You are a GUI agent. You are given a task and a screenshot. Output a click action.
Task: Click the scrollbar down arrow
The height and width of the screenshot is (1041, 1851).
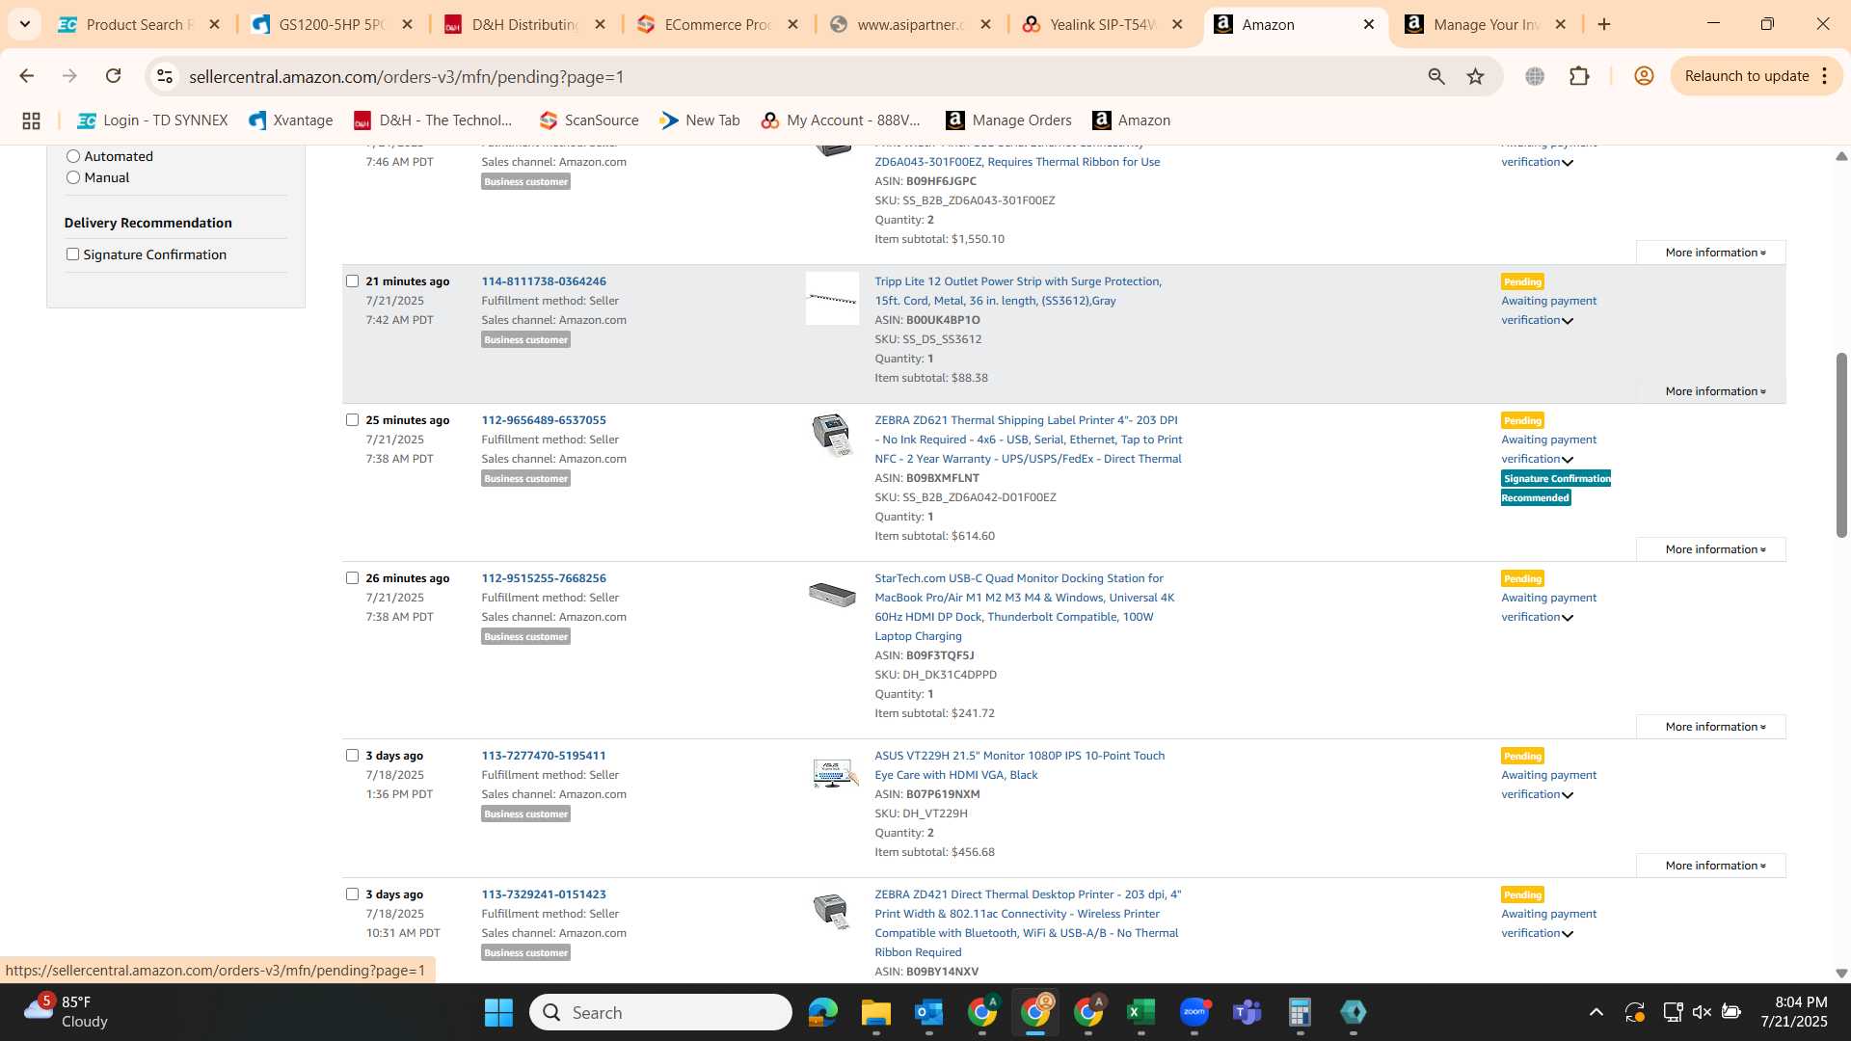1840,974
